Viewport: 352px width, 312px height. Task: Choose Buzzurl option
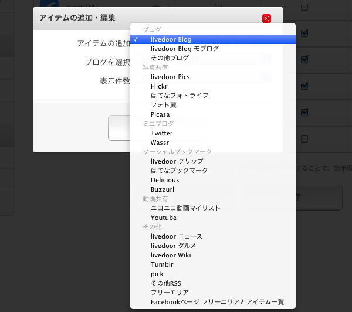coord(213,189)
